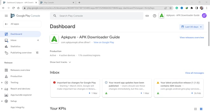
Task: Click the browser back button
Action: pos(3,8)
